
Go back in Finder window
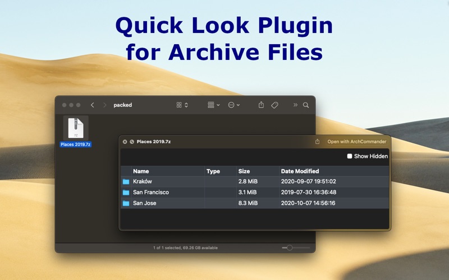[92, 105]
